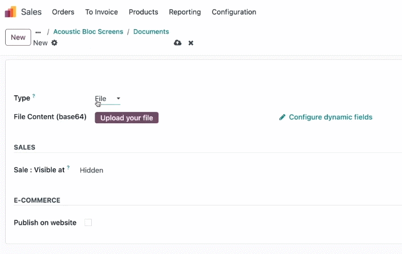402x254 pixels.
Task: Open the gear actions menu beside New
Action: click(54, 43)
